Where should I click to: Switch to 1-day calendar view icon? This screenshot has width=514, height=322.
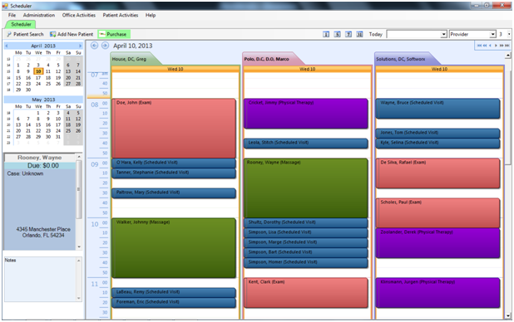(326, 34)
